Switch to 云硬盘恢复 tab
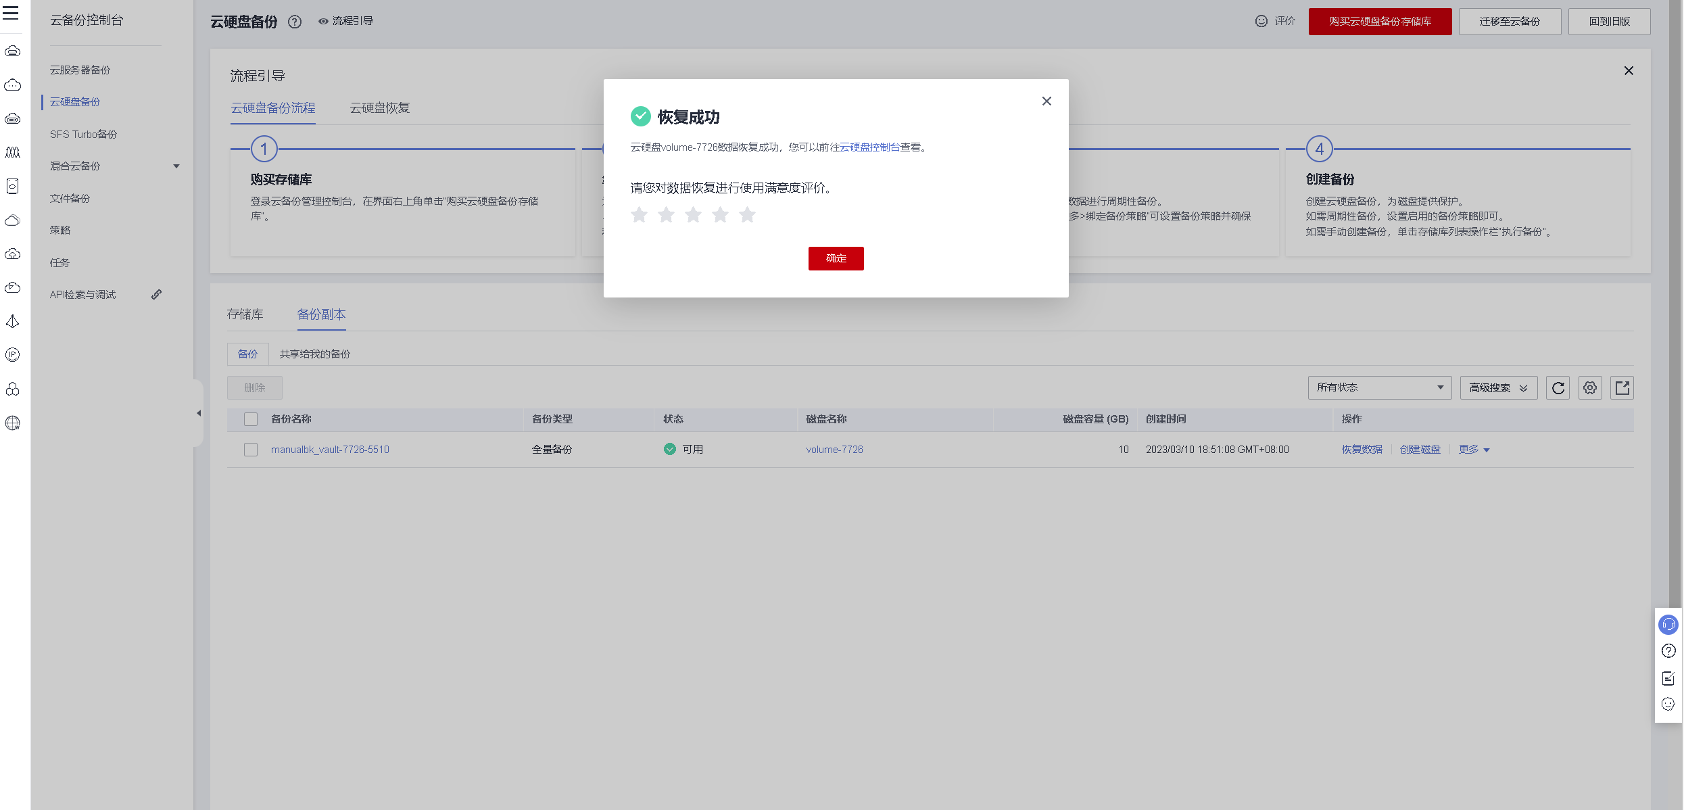 point(379,108)
